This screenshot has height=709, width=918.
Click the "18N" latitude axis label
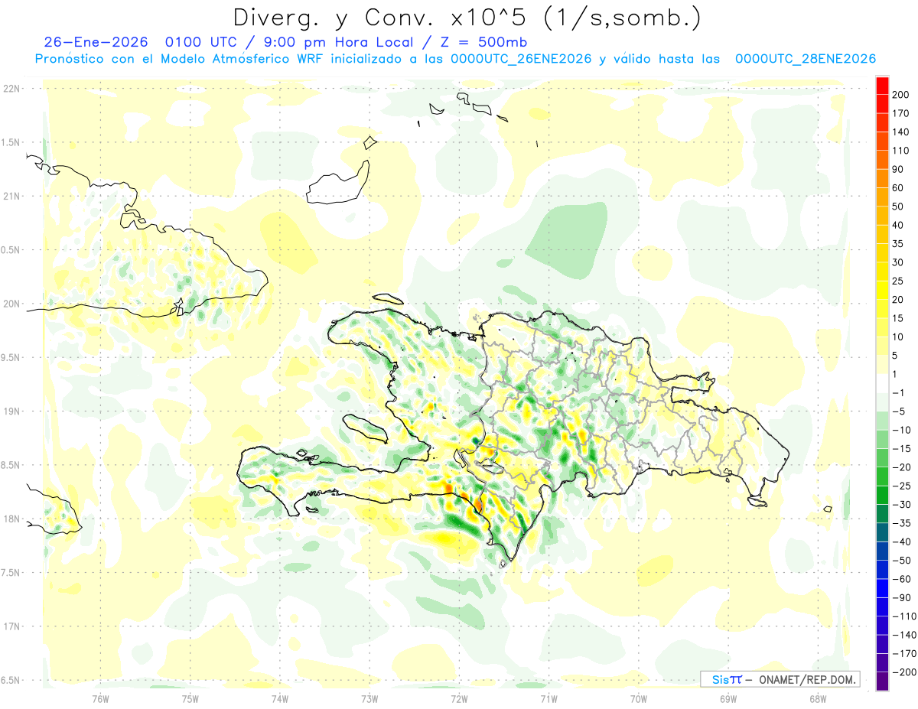tap(11, 519)
